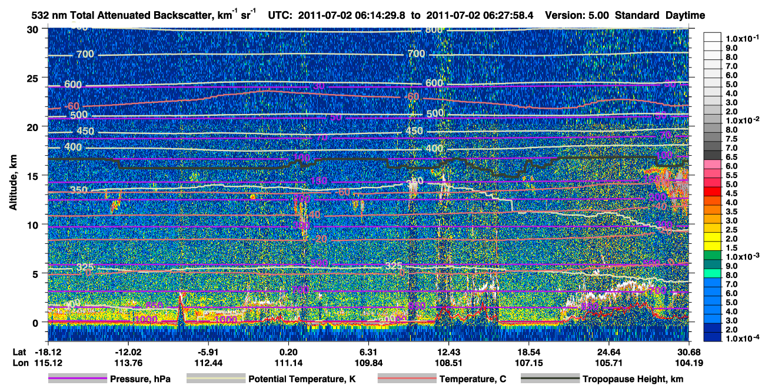Image resolution: width=765 pixels, height=392 pixels.
Task: Click the latitude value '24.64'
Action: (x=609, y=351)
